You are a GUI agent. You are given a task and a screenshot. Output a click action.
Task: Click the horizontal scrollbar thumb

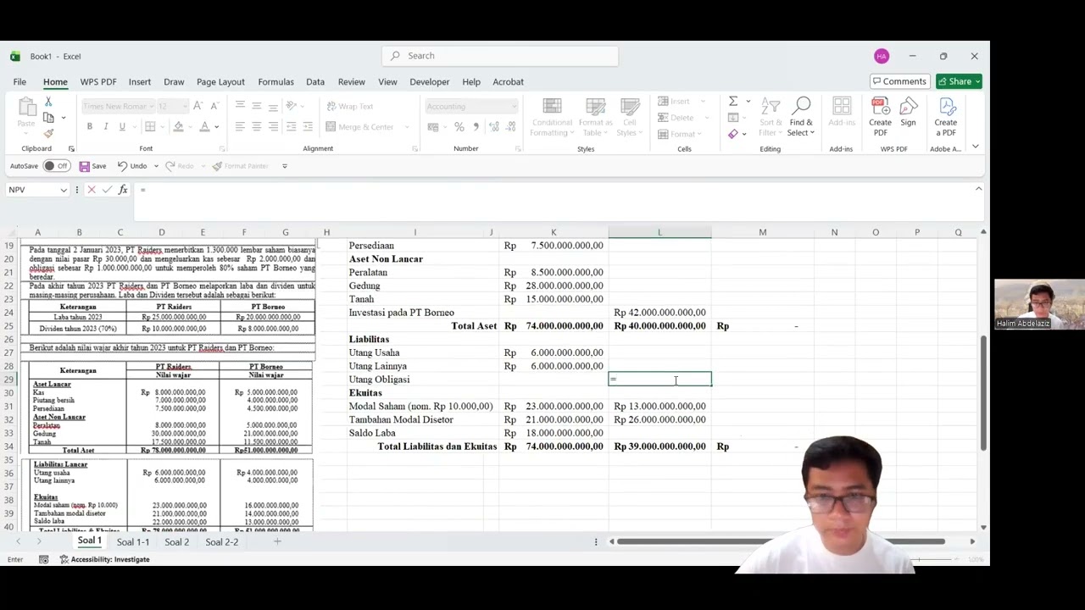pyautogui.click(x=781, y=541)
